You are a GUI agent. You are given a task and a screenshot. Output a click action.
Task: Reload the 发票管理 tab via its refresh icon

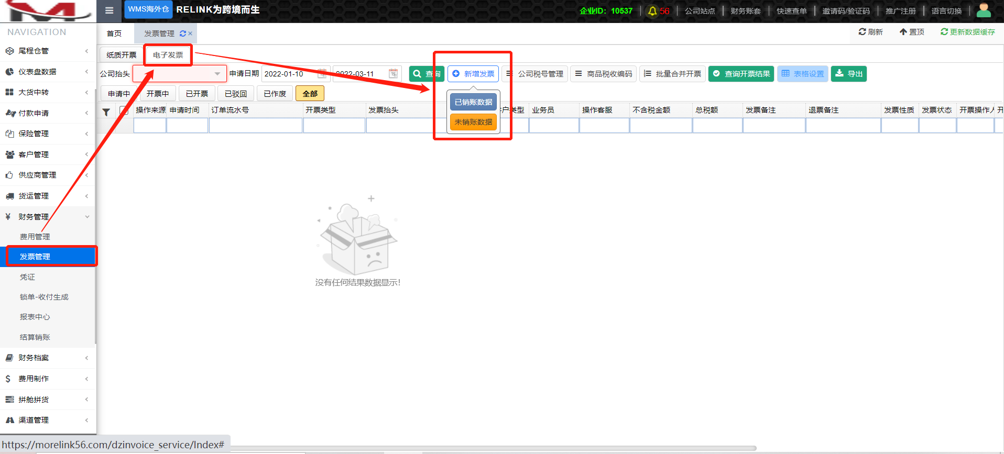(183, 34)
